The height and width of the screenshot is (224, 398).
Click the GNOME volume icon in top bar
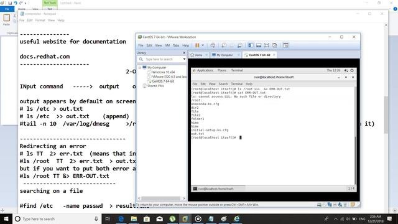pos(346,70)
